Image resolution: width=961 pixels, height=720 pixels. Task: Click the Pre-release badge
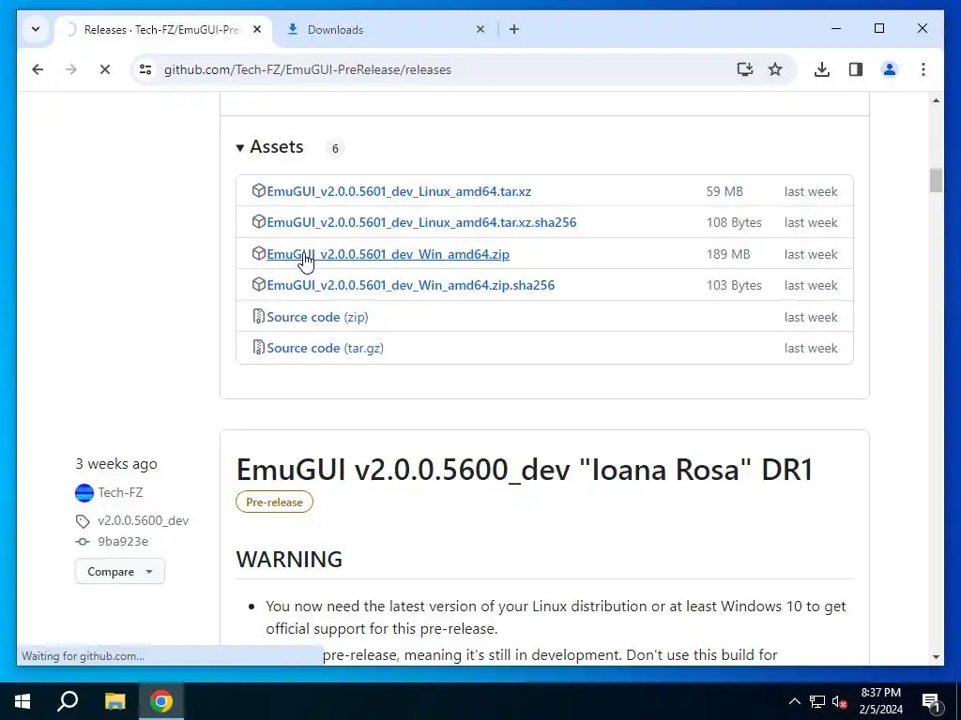point(275,502)
